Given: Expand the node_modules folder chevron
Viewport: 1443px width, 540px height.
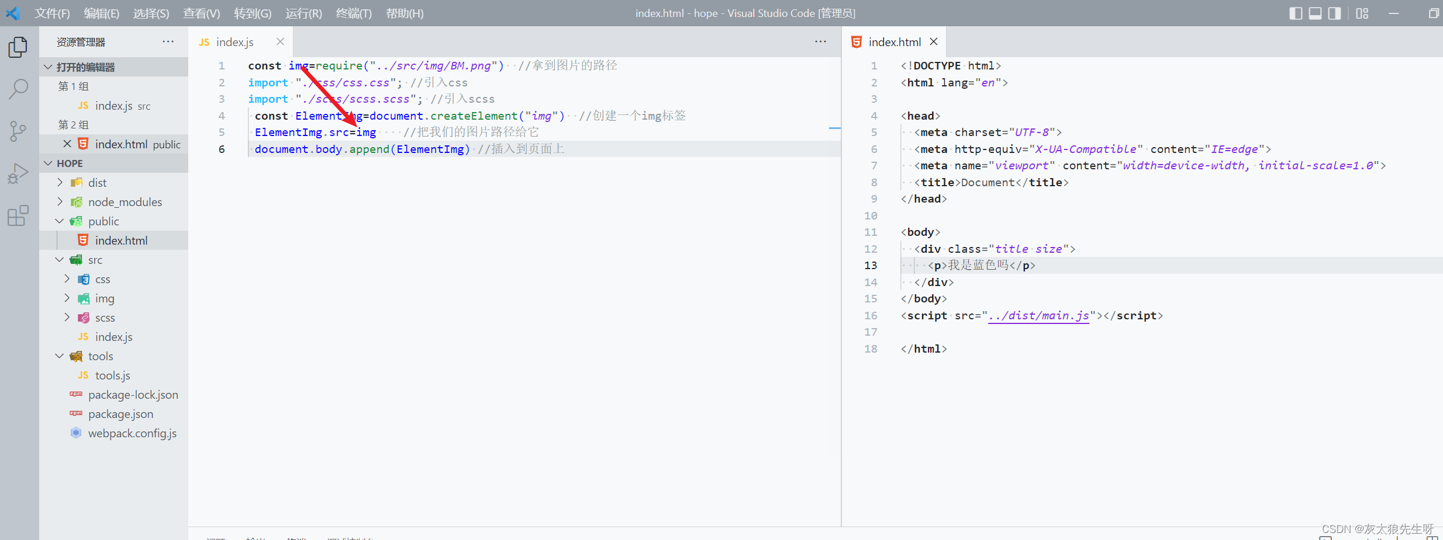Looking at the screenshot, I should point(60,201).
